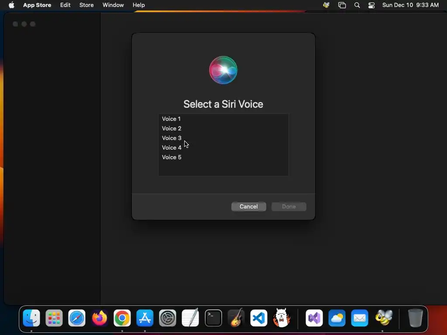Open the Edit menu

point(65,5)
